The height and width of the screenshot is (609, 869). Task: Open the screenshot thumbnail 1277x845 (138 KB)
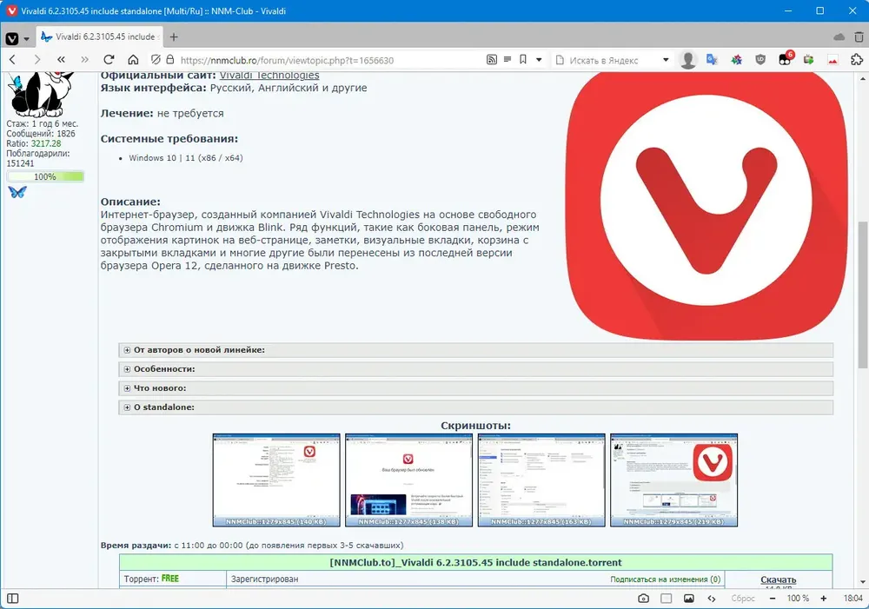point(408,480)
